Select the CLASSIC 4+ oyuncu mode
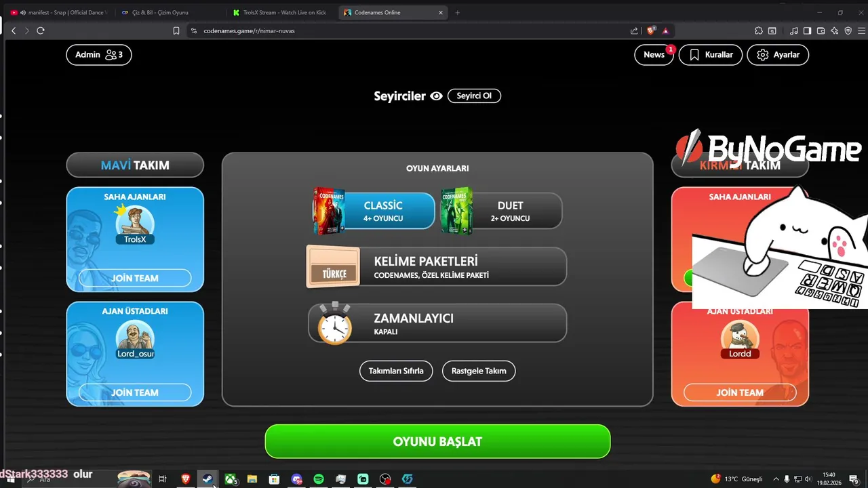868x488 pixels. click(374, 211)
